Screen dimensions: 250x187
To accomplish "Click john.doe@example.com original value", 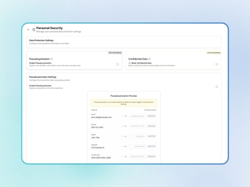I will point(101,117).
